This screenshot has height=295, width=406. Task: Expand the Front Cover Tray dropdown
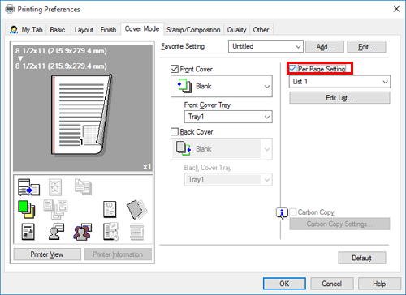(228, 117)
